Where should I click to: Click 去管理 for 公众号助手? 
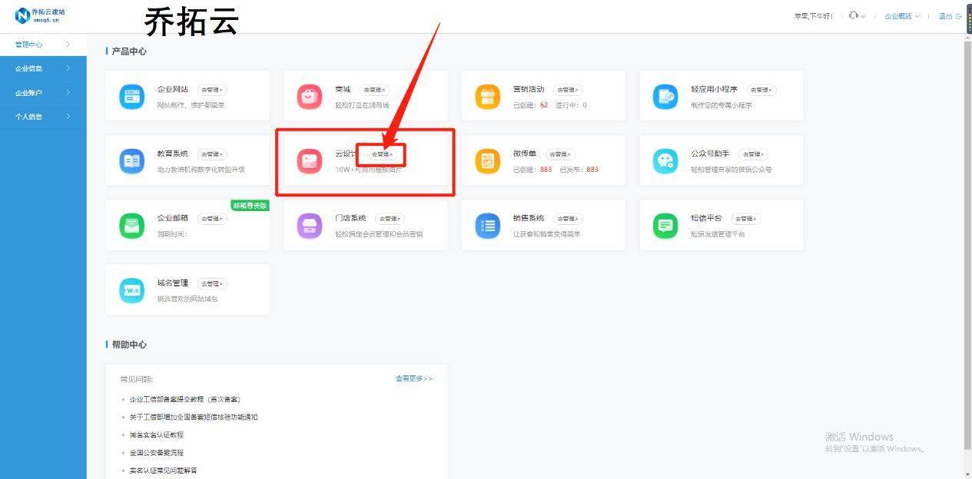click(x=753, y=154)
